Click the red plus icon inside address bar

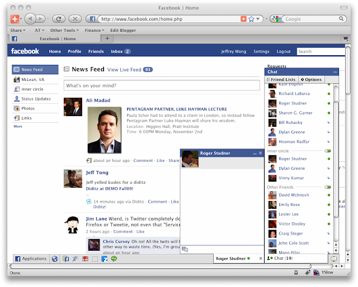pyautogui.click(x=243, y=19)
